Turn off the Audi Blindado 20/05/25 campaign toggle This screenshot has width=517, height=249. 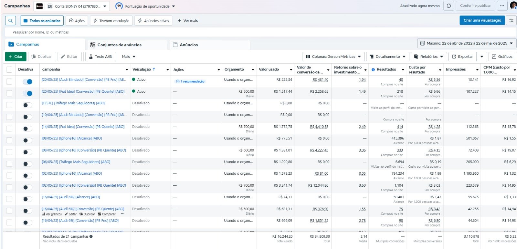27,82
